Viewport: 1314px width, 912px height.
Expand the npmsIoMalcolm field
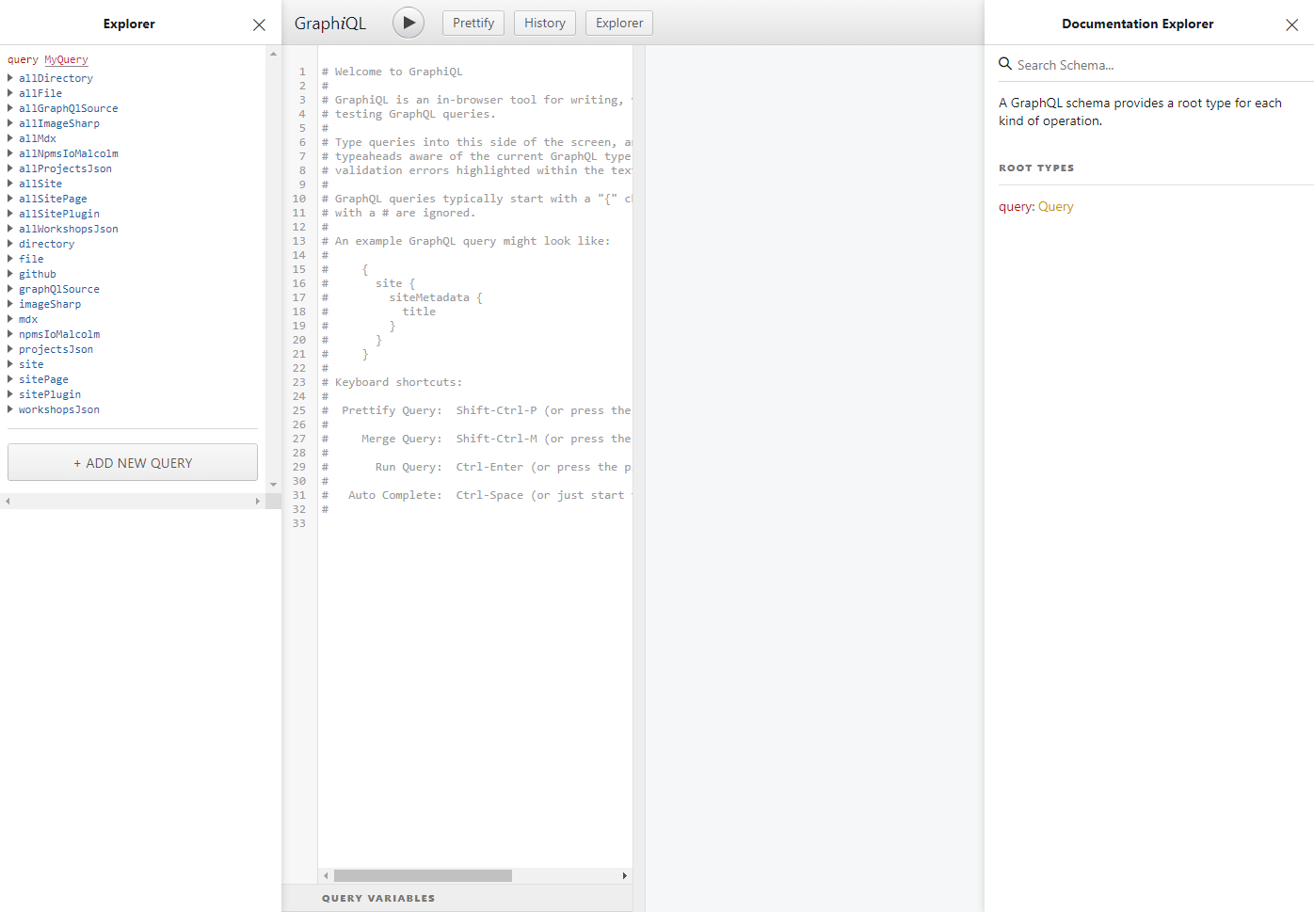tap(53, 334)
